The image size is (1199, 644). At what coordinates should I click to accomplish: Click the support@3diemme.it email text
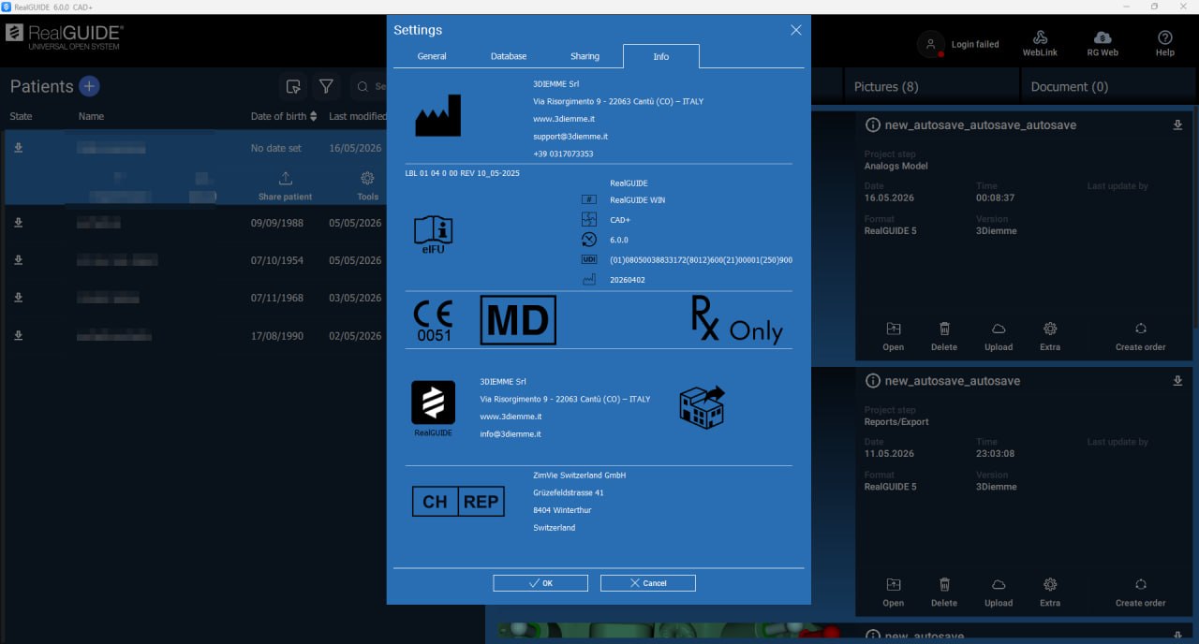coord(570,137)
